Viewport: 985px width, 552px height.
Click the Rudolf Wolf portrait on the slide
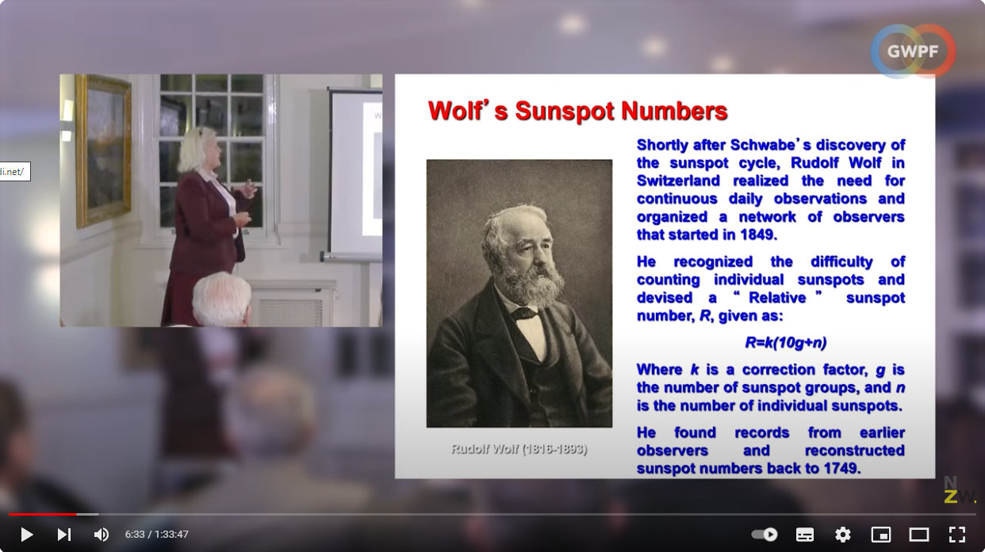(x=519, y=293)
